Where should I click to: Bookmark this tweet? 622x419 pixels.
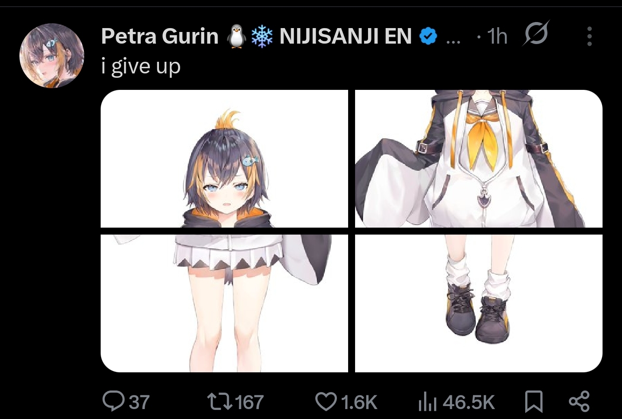533,401
